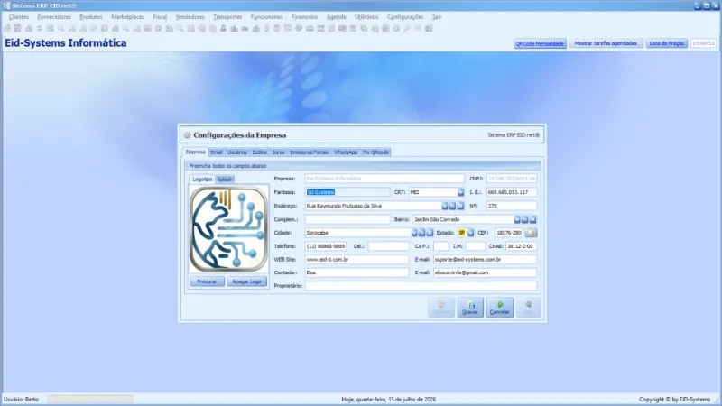Open the Produtos menu
Viewport: 722px width, 406px height.
91,17
